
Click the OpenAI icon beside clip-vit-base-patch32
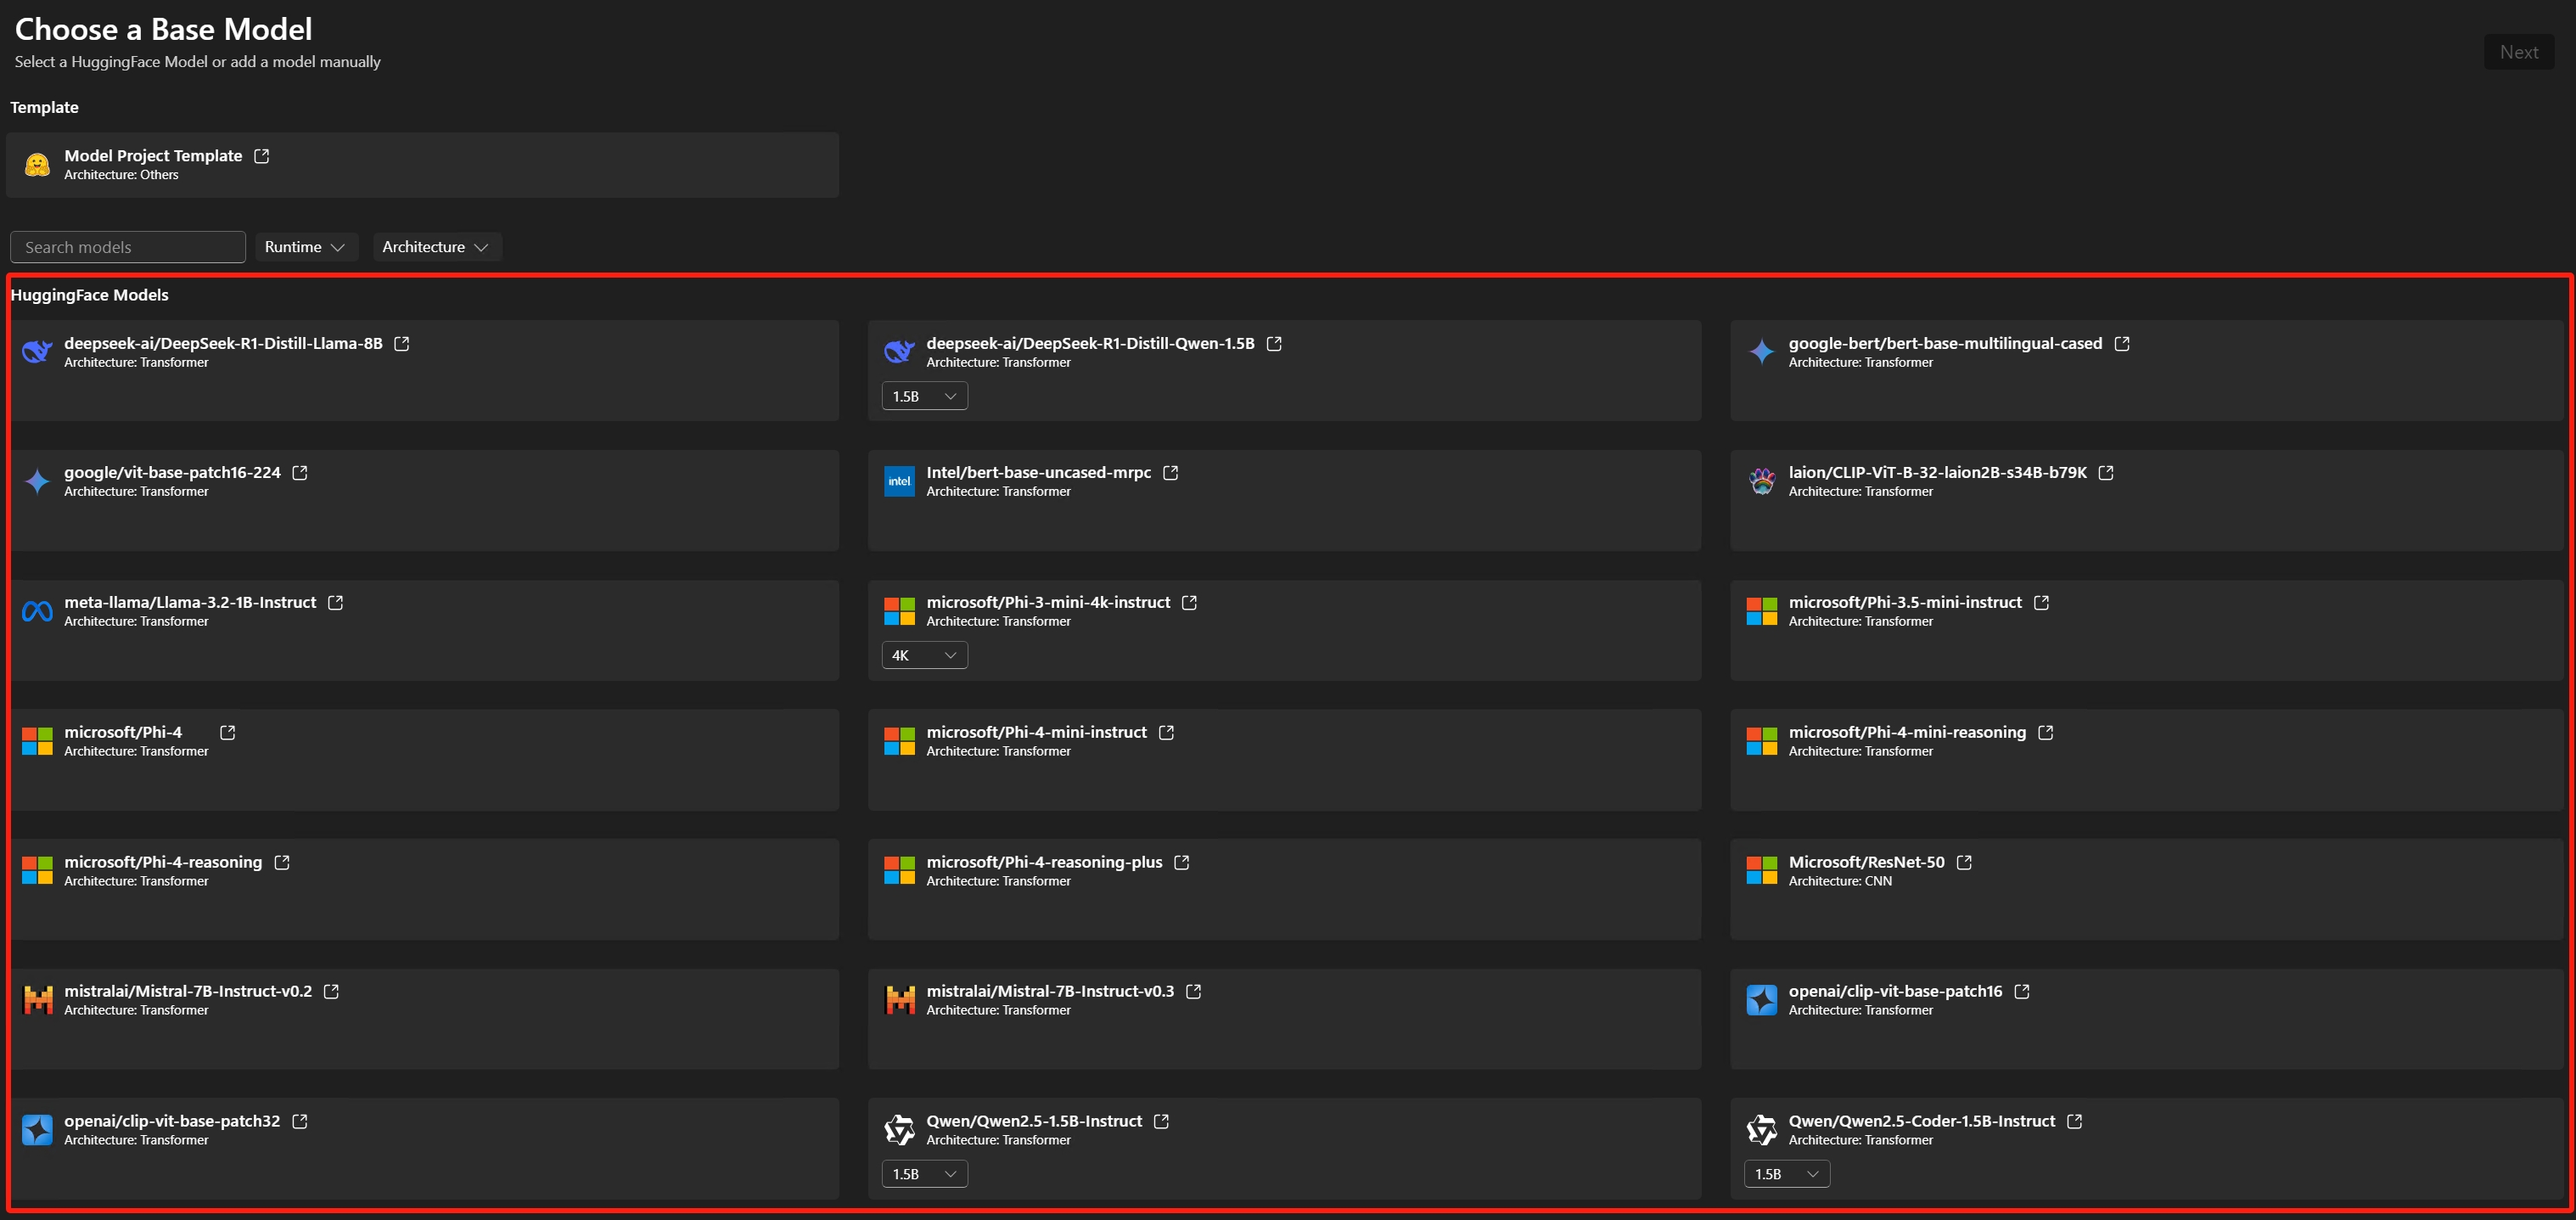(x=37, y=1129)
